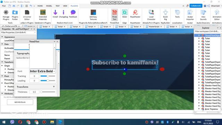This screenshot has height=125, width=222.
Task: Select the first Xlerator Hand Dryer item
Action: pos(213,85)
